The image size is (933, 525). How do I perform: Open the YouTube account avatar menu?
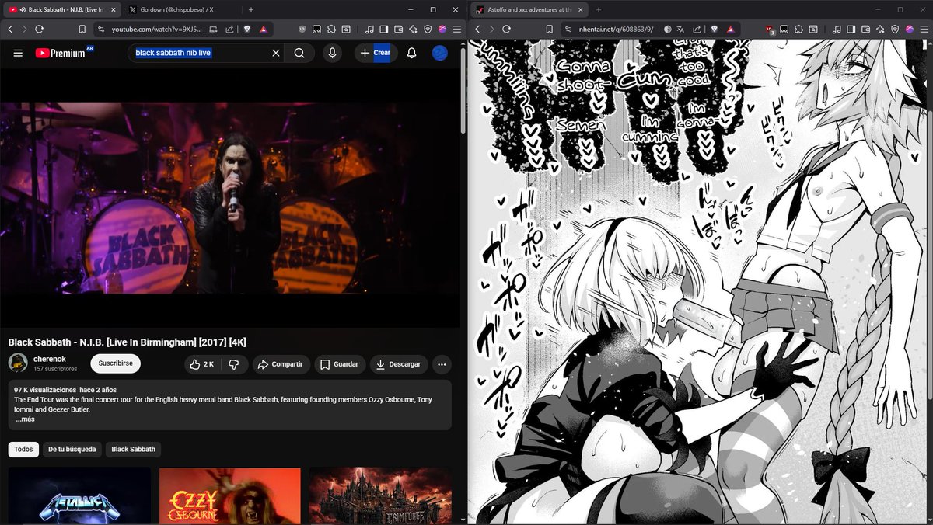tap(439, 53)
